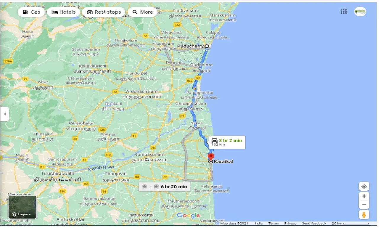This screenshot has height=228, width=380.
Task: Select the Gas search filter
Action: tap(31, 12)
